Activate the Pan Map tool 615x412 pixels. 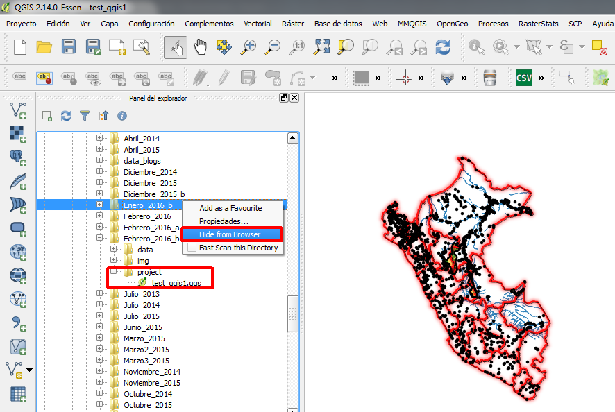(x=199, y=47)
